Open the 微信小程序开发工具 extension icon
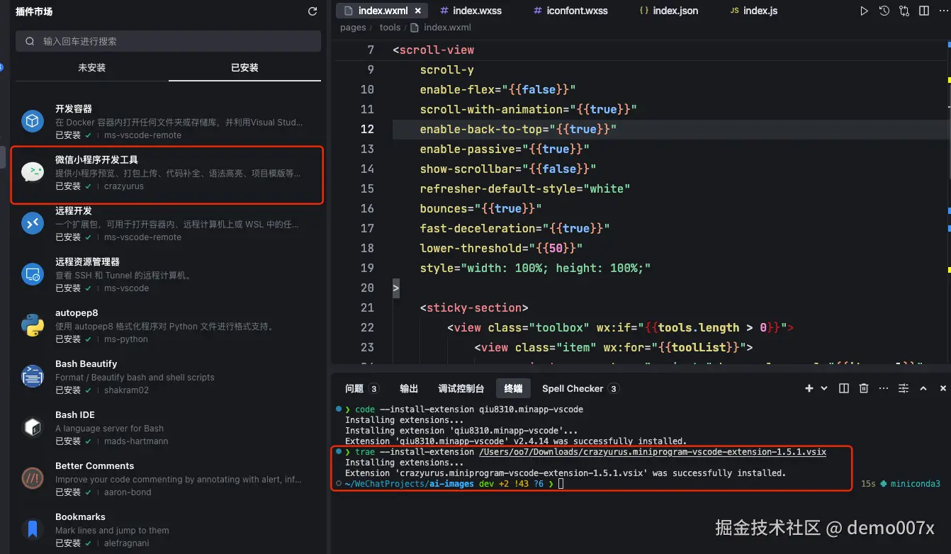Screen dimensions: 951x554 (32, 173)
